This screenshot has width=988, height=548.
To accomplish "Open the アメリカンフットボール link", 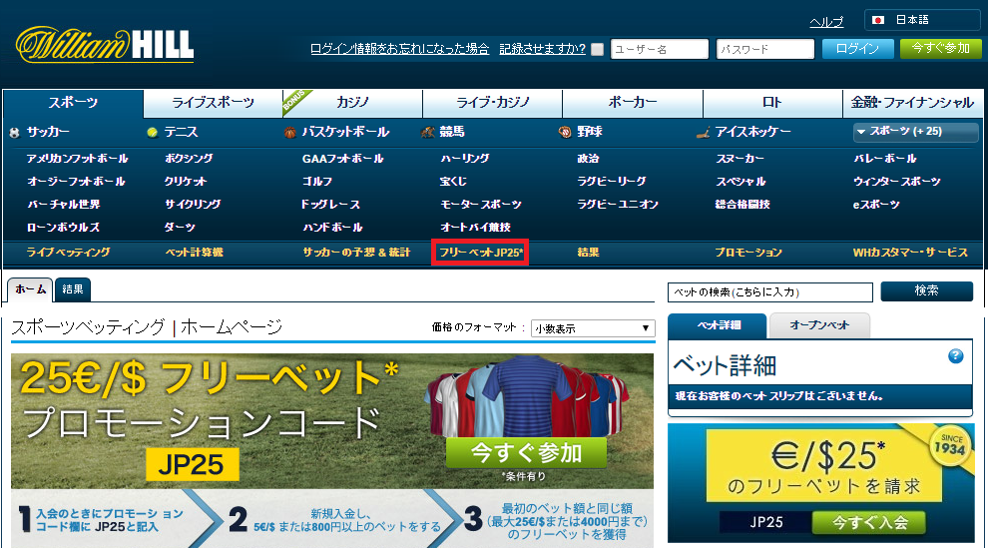I will click(78, 159).
